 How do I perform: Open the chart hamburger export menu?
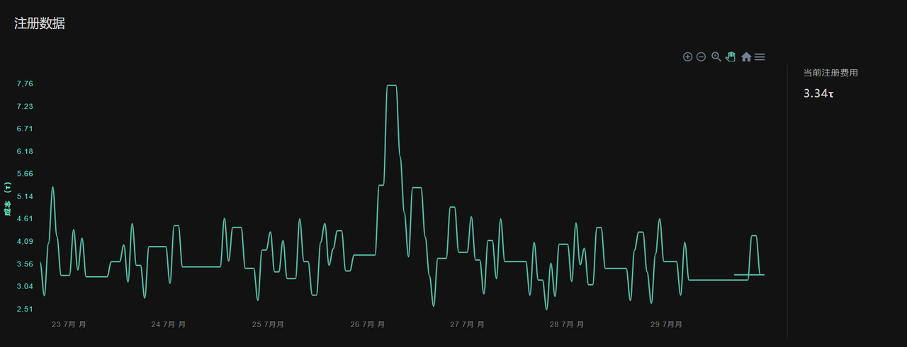pos(760,57)
